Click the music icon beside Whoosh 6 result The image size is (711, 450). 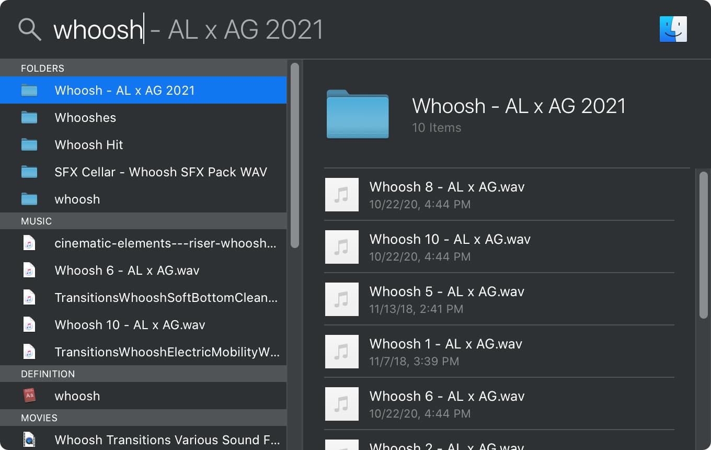click(29, 271)
